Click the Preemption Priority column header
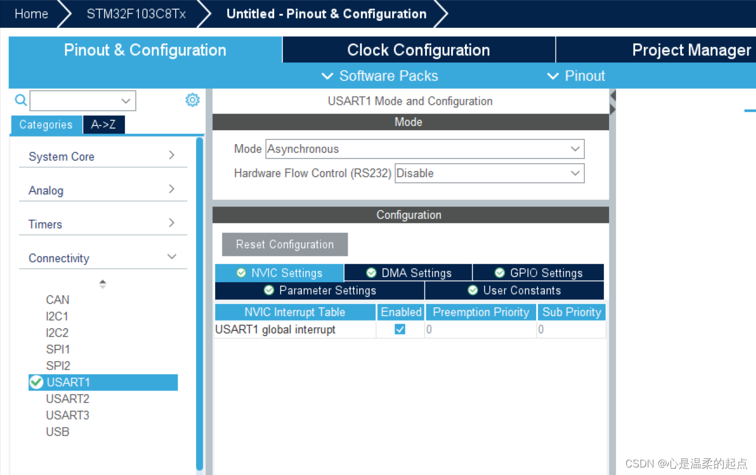This screenshot has width=756, height=475. 481,312
